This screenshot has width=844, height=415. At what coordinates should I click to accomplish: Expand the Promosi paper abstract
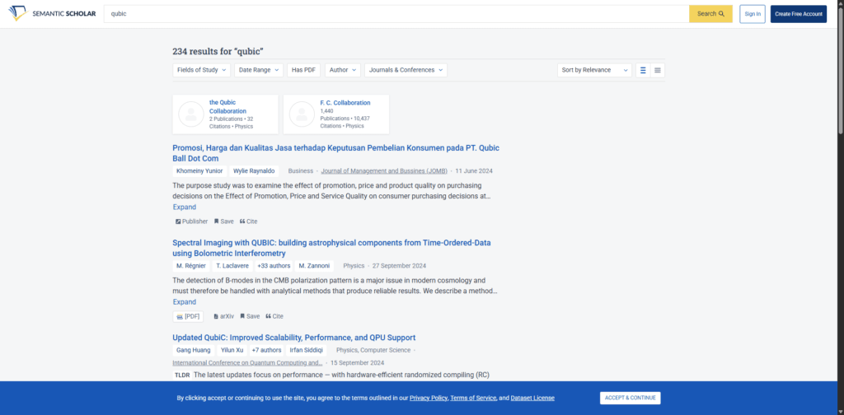tap(184, 207)
